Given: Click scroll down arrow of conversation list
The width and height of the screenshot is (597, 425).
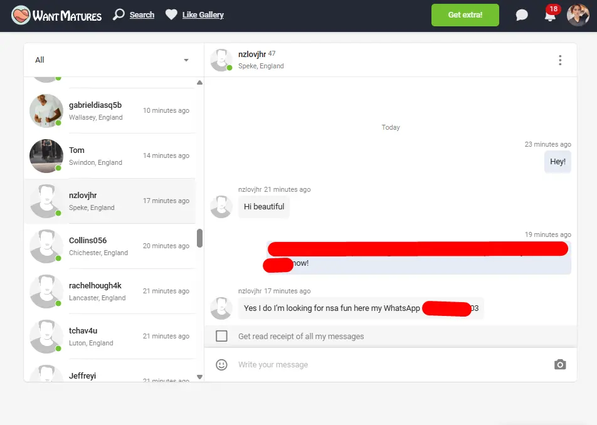Looking at the screenshot, I should coord(199,377).
